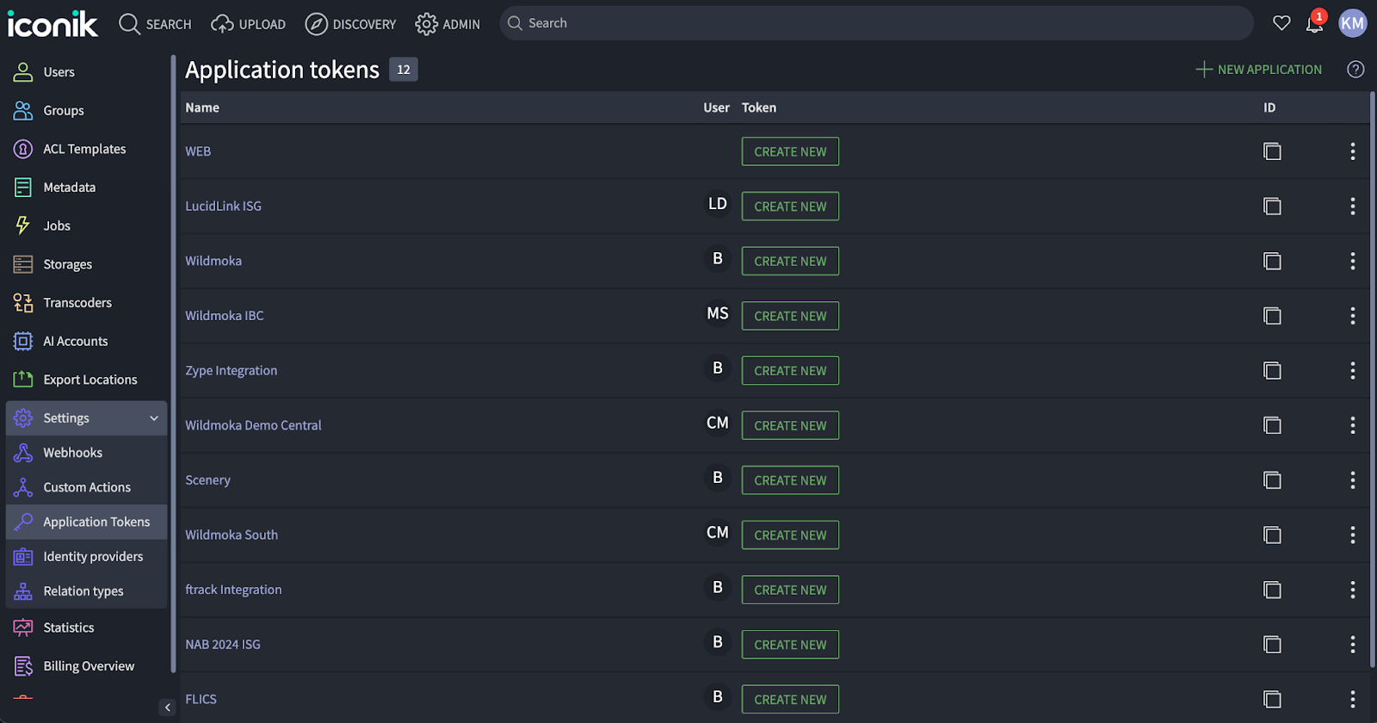Open the three-dot menu for Wildmoka South
Image resolution: width=1377 pixels, height=723 pixels.
1353,535
